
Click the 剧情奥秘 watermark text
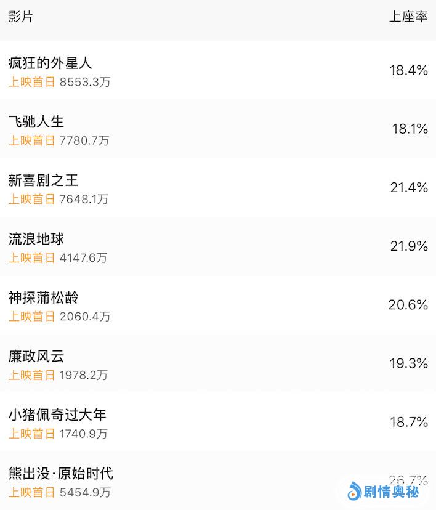[391, 492]
